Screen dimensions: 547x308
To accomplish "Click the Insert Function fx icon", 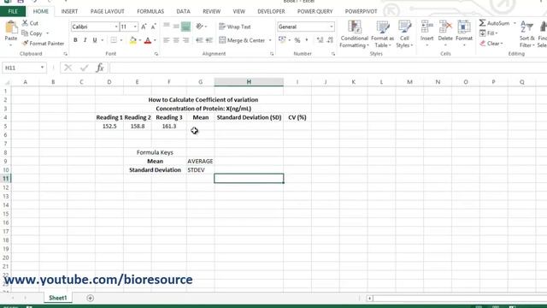I will [100, 68].
